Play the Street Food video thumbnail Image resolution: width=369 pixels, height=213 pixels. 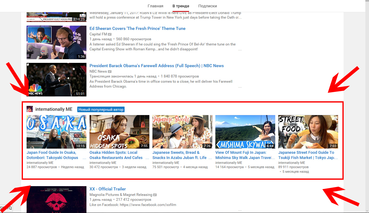click(x=308, y=132)
